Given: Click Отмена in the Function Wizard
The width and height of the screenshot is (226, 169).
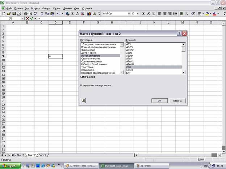Looking at the screenshot, I should pos(177,101).
